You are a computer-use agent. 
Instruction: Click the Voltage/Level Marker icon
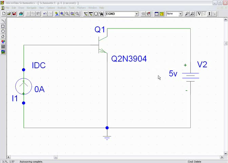(x=187, y=14)
